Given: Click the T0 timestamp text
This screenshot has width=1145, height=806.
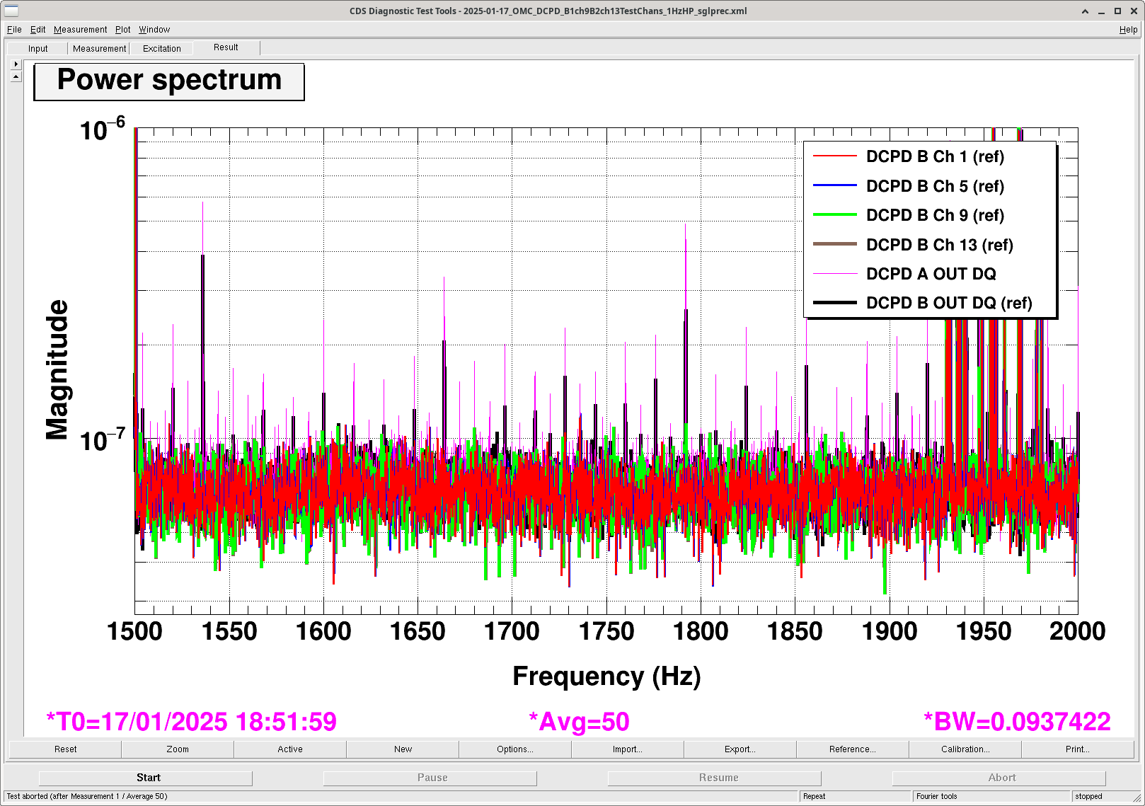Looking at the screenshot, I should point(191,722).
